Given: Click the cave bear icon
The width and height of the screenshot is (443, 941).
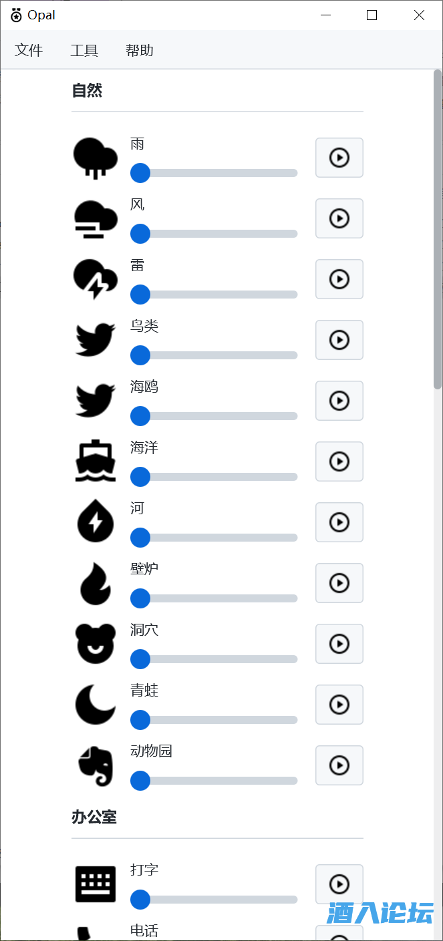Looking at the screenshot, I should [x=95, y=644].
